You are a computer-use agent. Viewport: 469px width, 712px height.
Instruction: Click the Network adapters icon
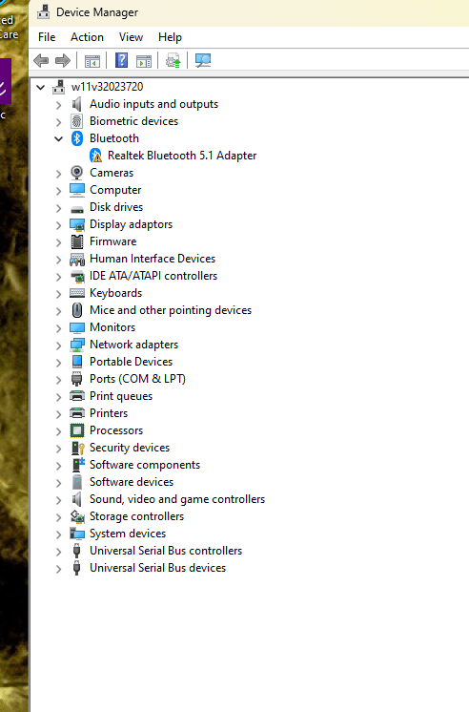click(x=77, y=346)
